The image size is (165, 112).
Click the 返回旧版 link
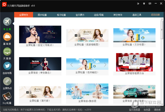point(155,15)
